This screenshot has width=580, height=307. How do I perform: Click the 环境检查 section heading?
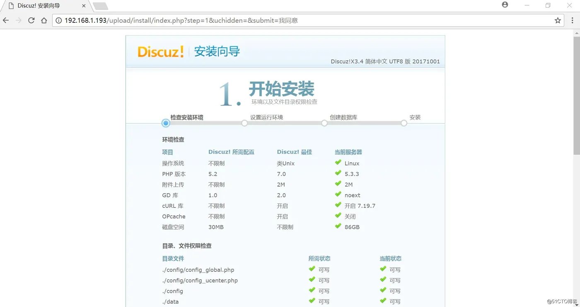(x=173, y=139)
